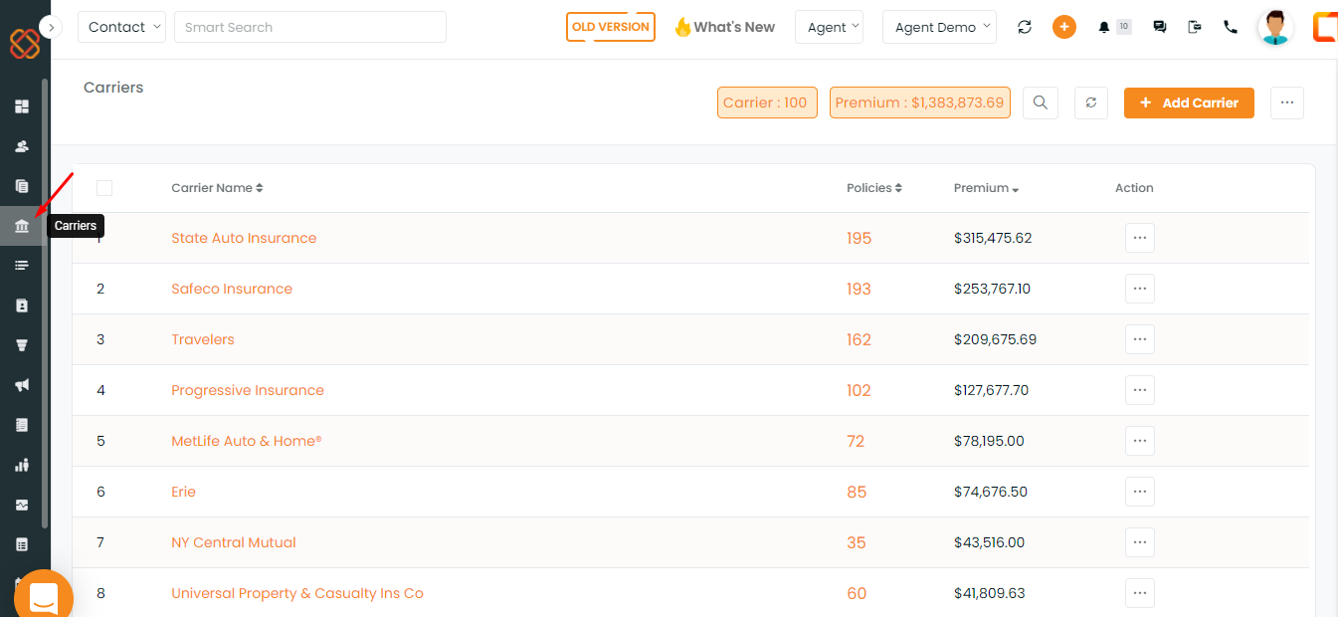
Task: Open the address book icon in sidebar
Action: (x=22, y=306)
